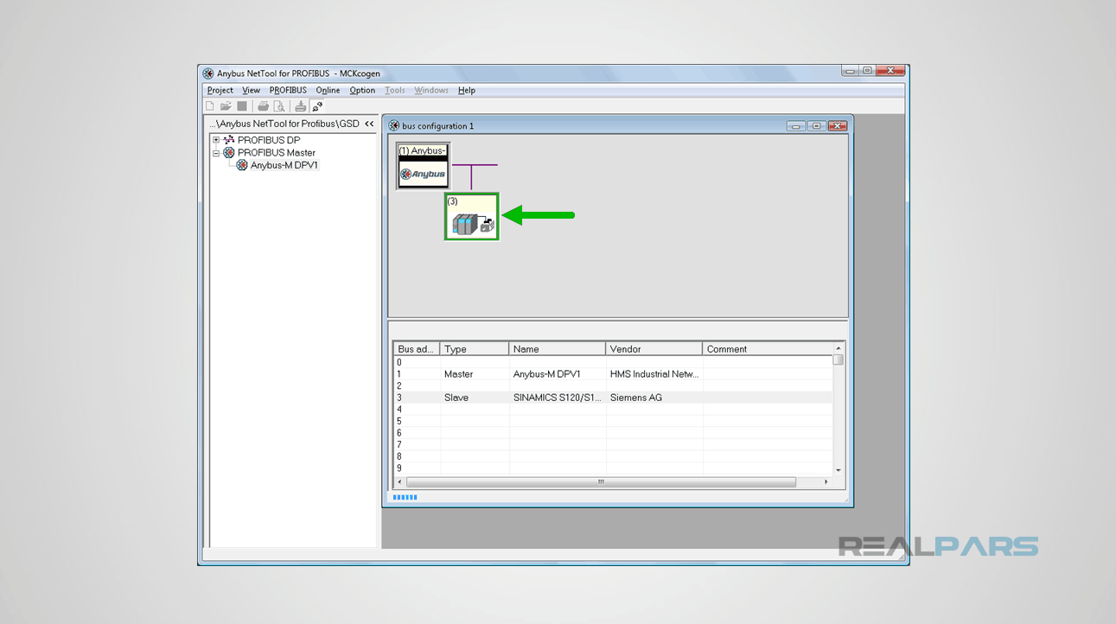
Task: Expand the PROFIBUS DP tree node
Action: click(216, 139)
